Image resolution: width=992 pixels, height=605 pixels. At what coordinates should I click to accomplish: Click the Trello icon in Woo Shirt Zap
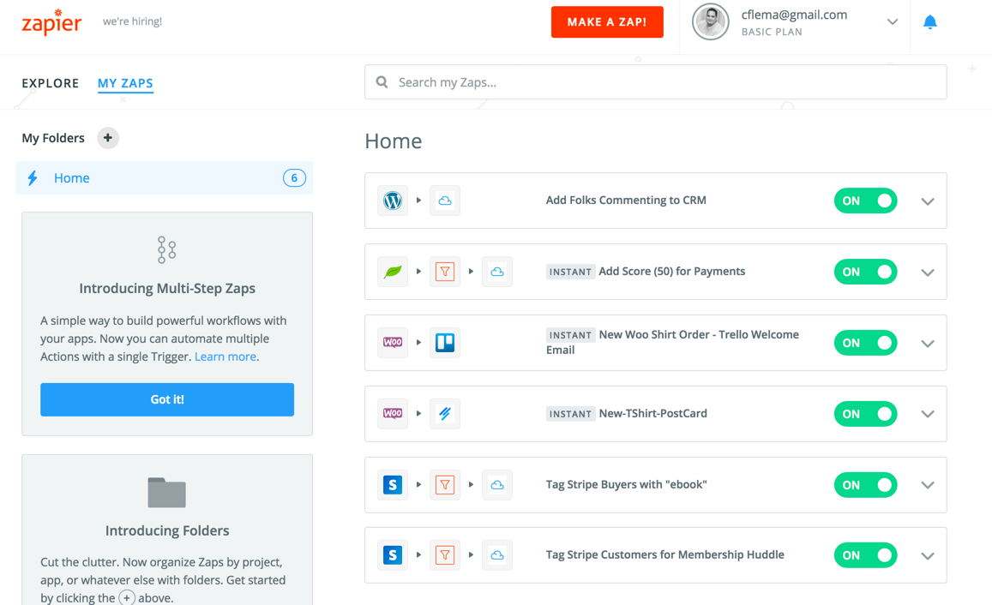tap(445, 343)
